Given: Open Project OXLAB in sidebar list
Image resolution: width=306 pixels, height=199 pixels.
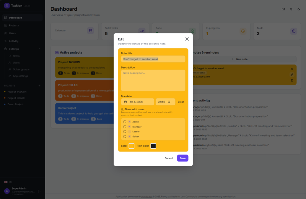Looking at the screenshot, I should pos(16,98).
